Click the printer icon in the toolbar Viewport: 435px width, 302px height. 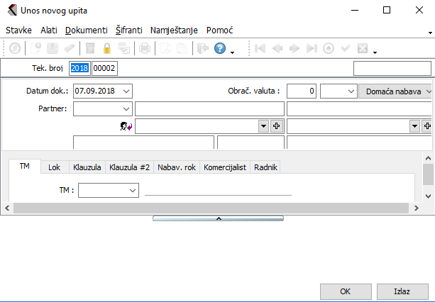pyautogui.click(x=145, y=49)
